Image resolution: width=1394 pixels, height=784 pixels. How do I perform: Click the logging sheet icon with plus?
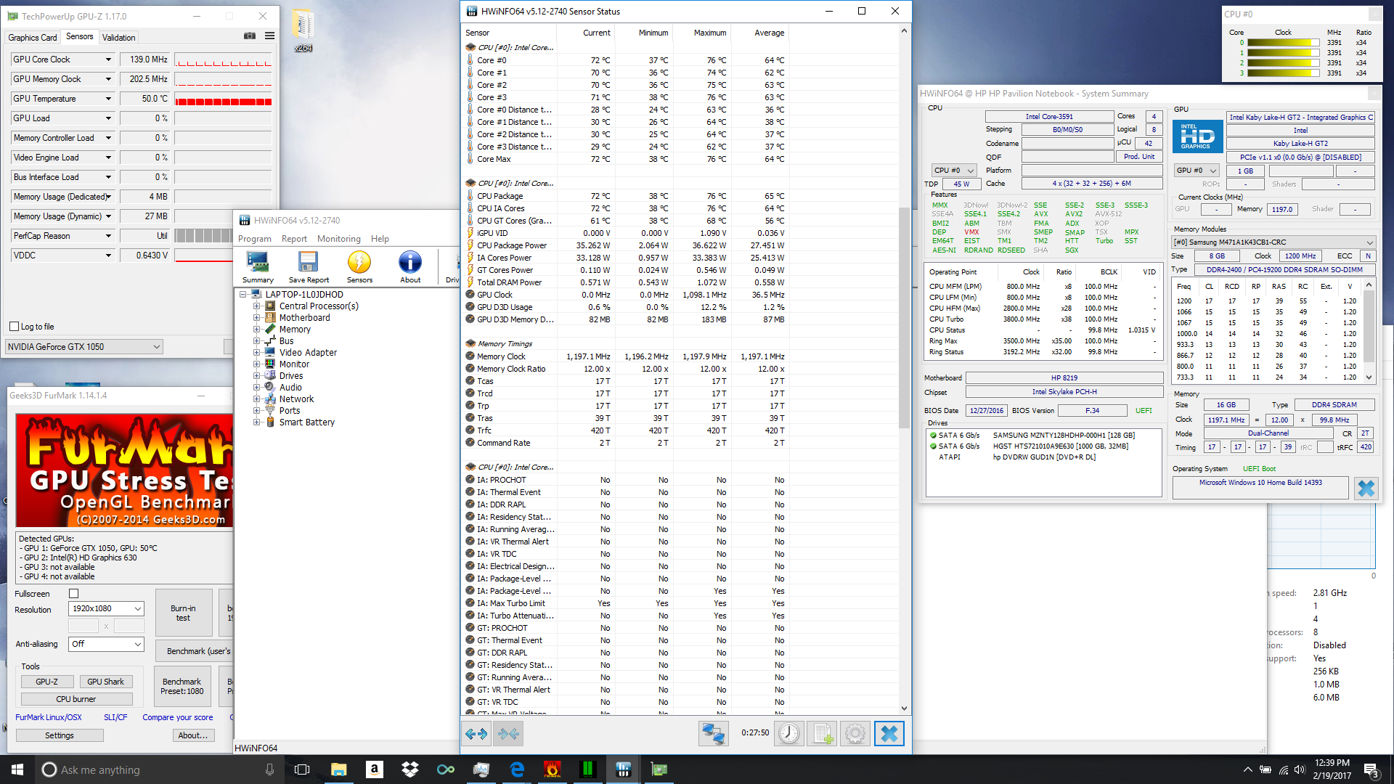pos(823,734)
